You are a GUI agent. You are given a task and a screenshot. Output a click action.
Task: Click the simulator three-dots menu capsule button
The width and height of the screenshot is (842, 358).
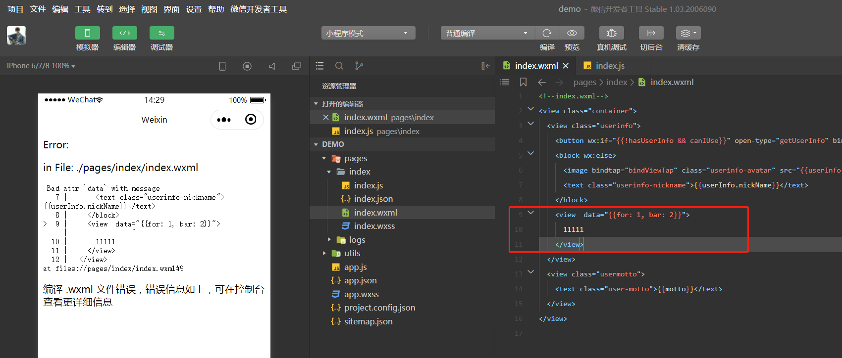(x=224, y=120)
